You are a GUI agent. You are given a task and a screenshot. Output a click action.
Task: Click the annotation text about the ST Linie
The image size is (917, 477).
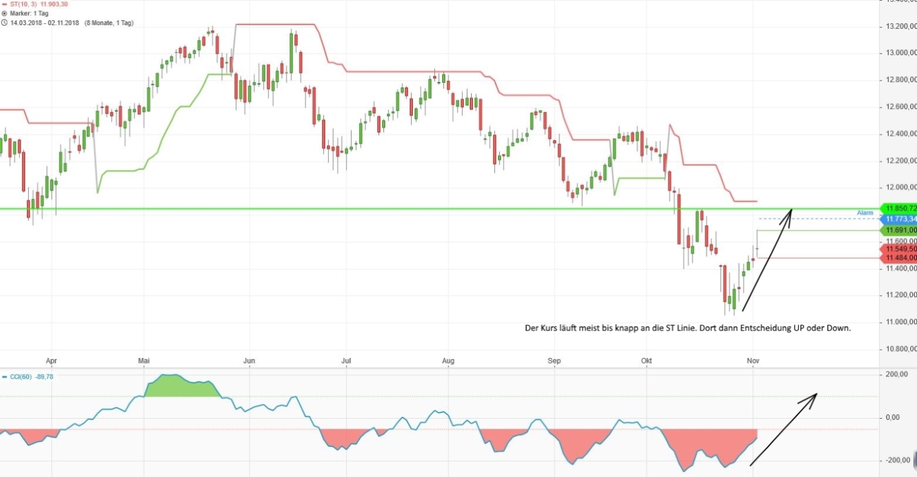[x=687, y=328]
